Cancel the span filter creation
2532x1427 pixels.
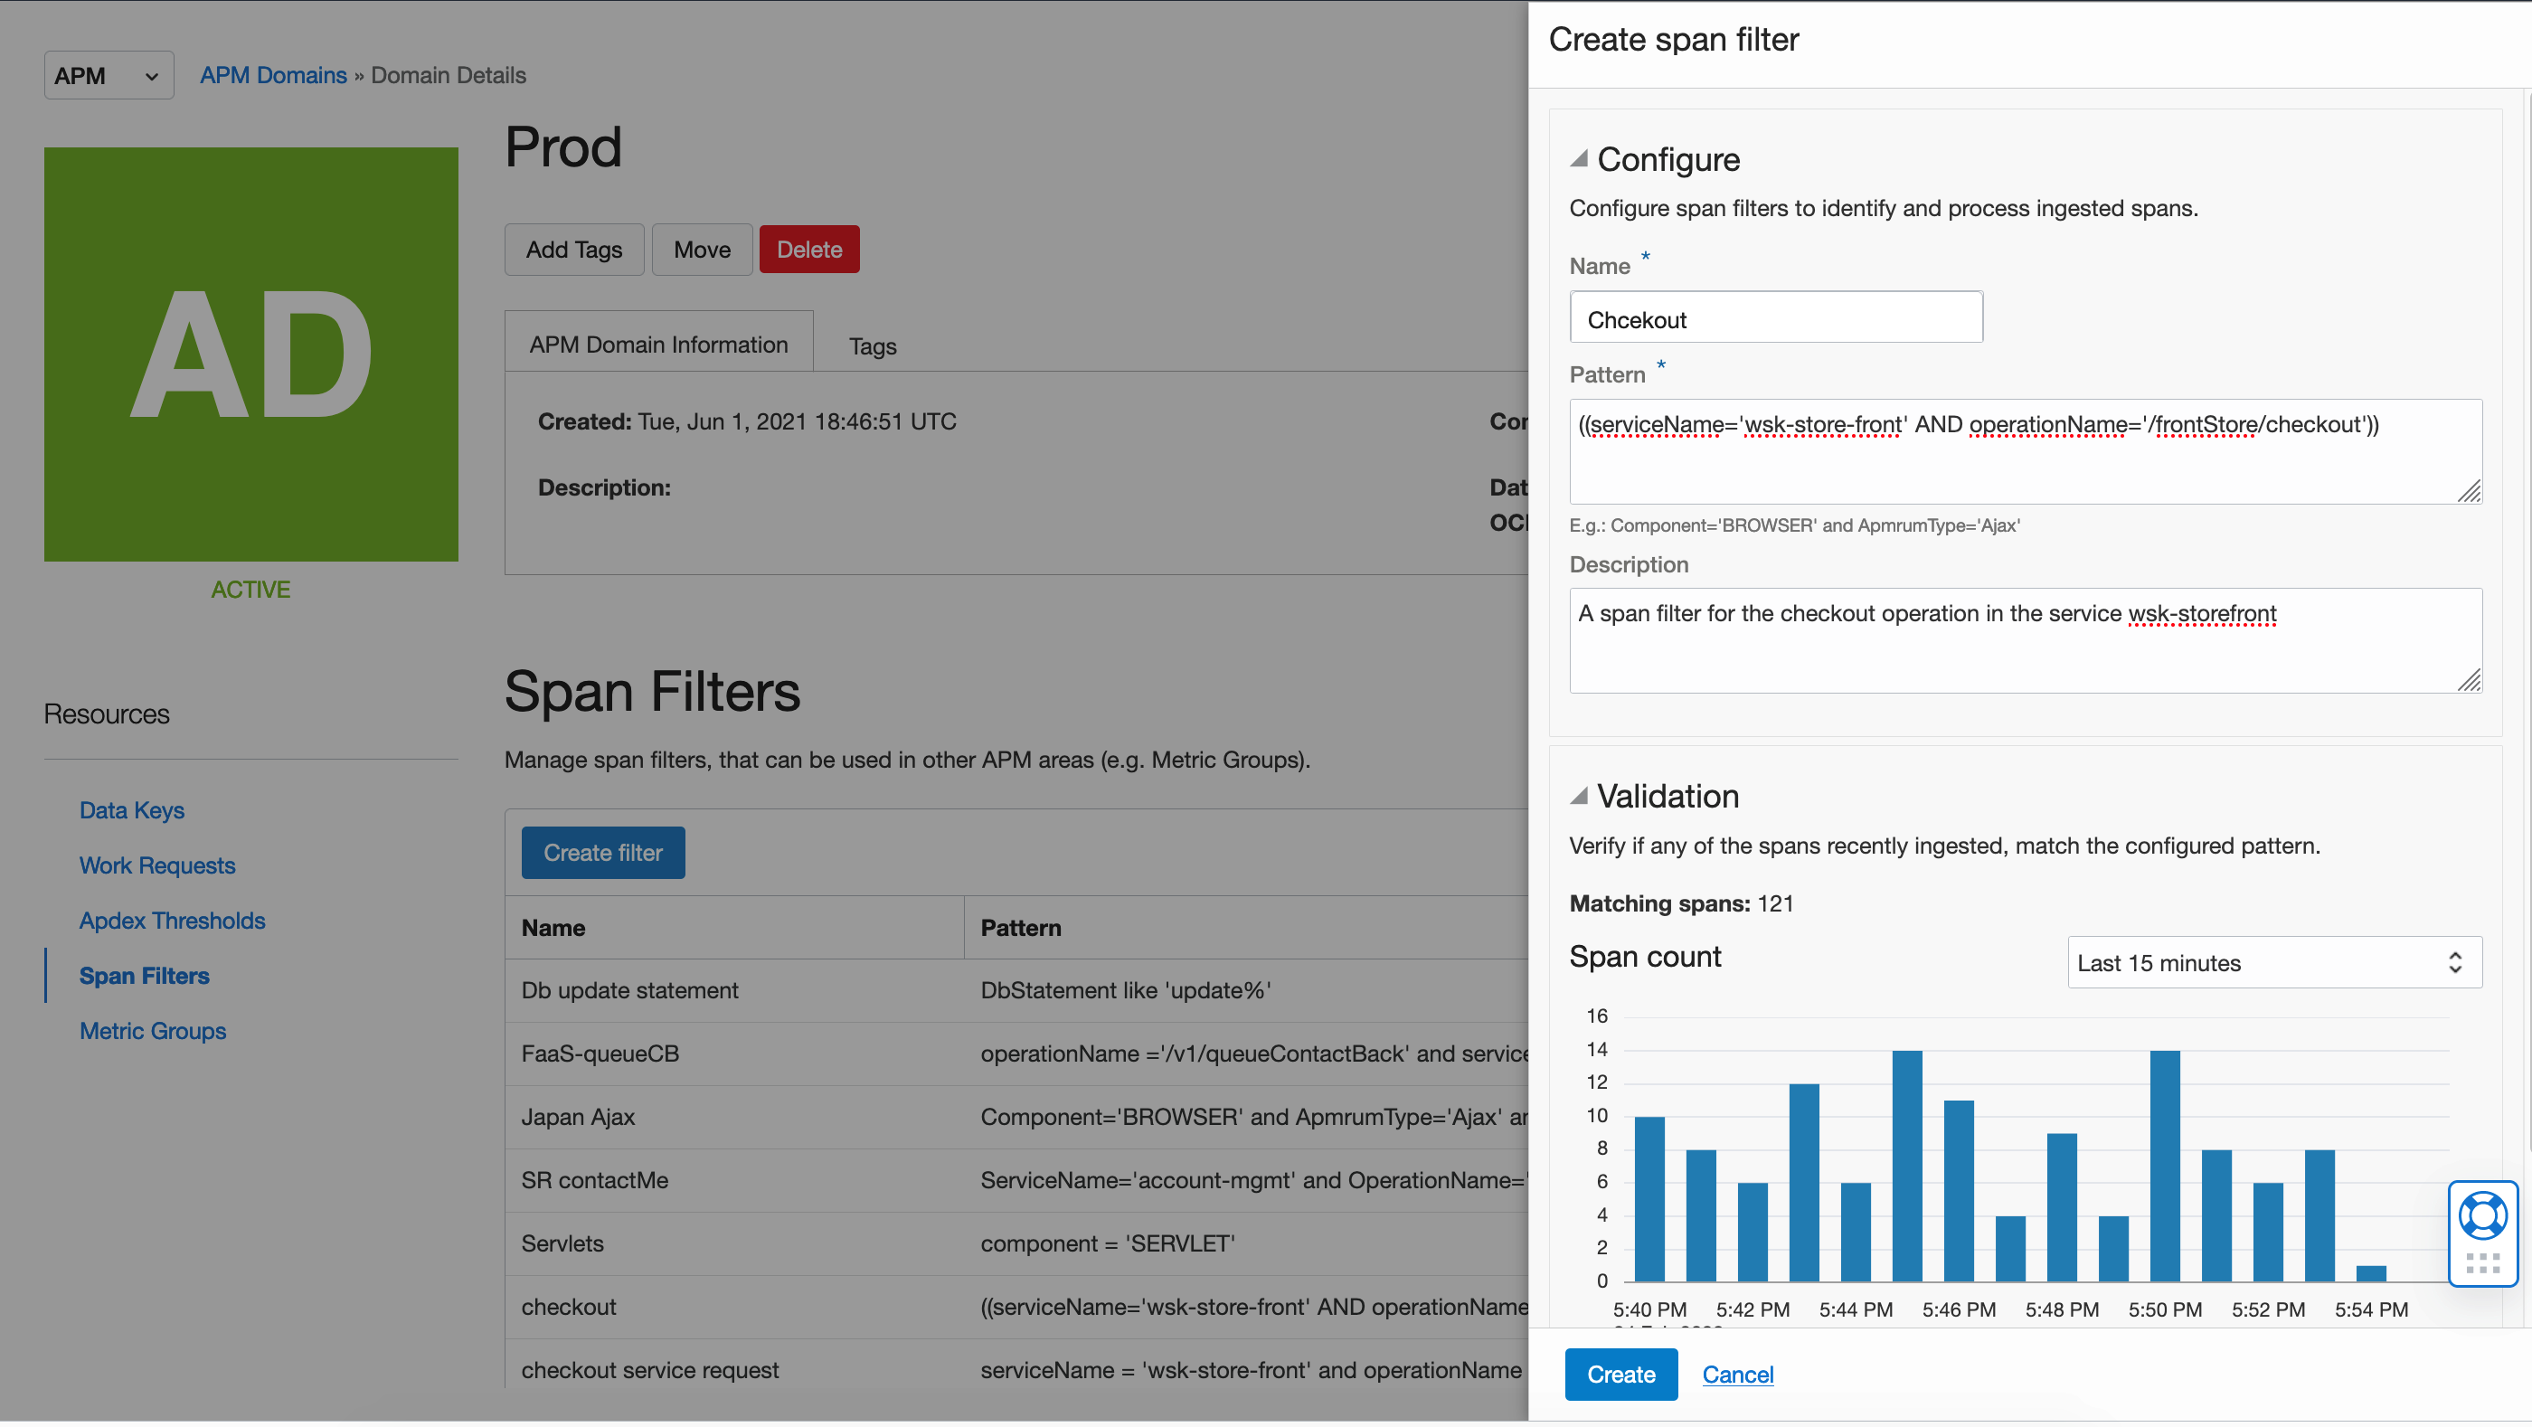click(x=1737, y=1374)
